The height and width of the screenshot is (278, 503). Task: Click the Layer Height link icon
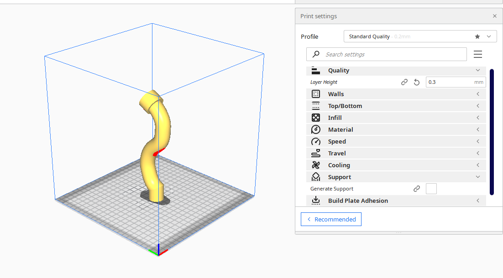click(404, 82)
